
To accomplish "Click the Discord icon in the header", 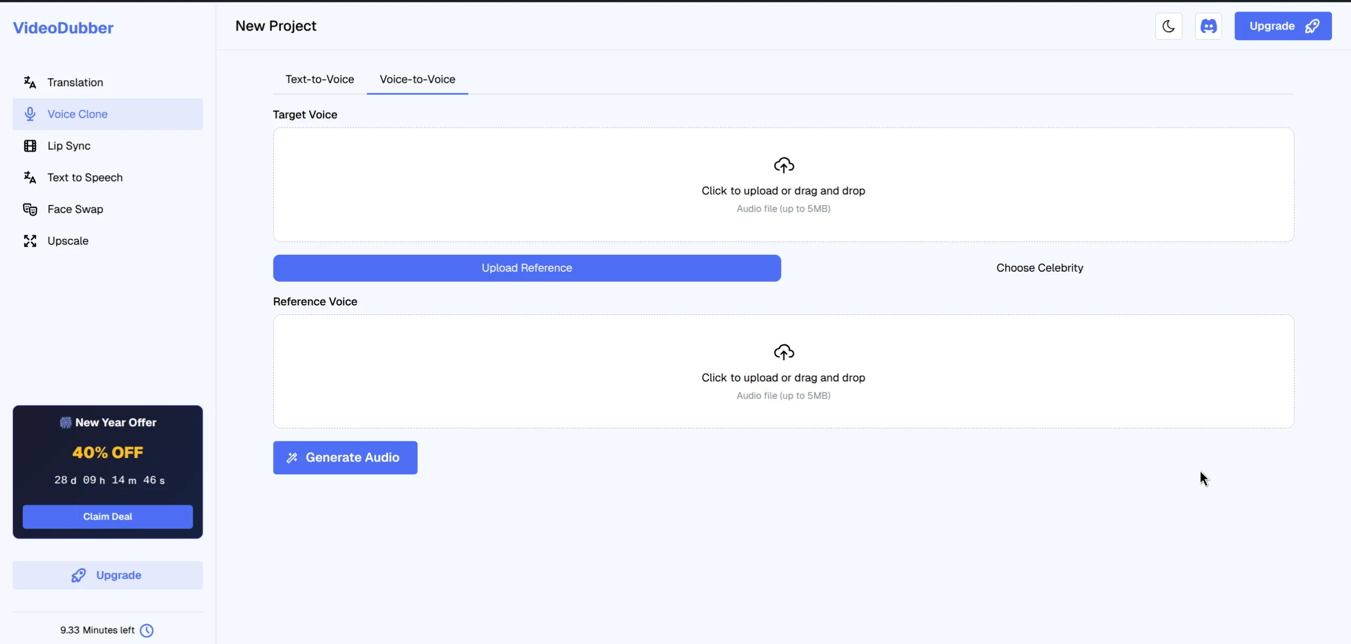I will (1209, 25).
